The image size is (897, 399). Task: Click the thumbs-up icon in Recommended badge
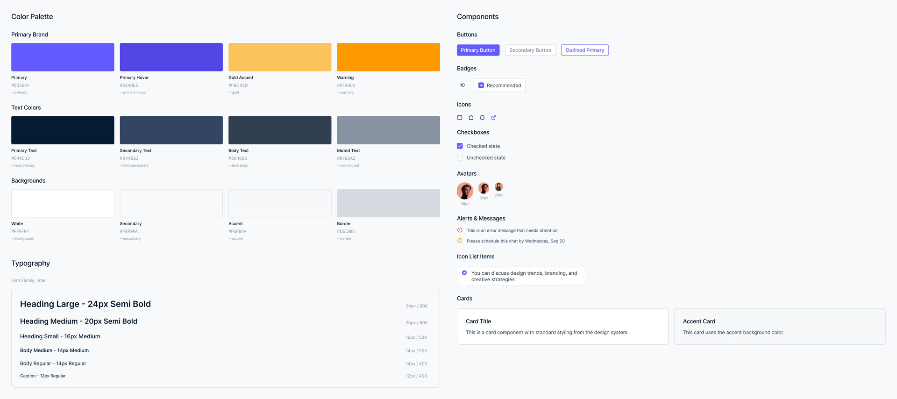click(481, 85)
